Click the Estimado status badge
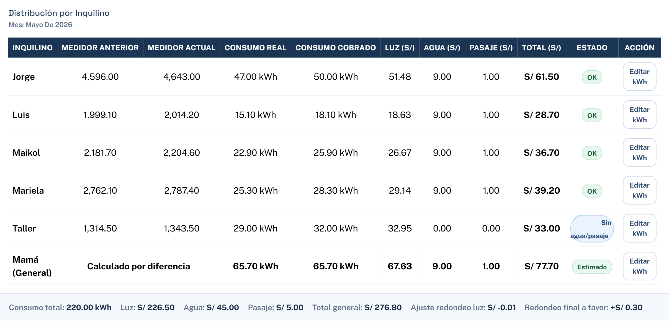 [x=592, y=267]
